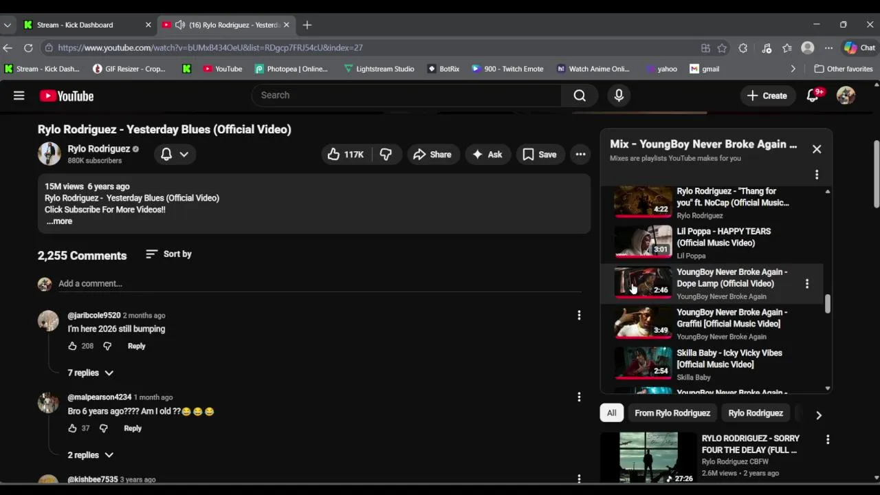Go to the YouTube home logo
This screenshot has width=880, height=495.
tap(66, 96)
